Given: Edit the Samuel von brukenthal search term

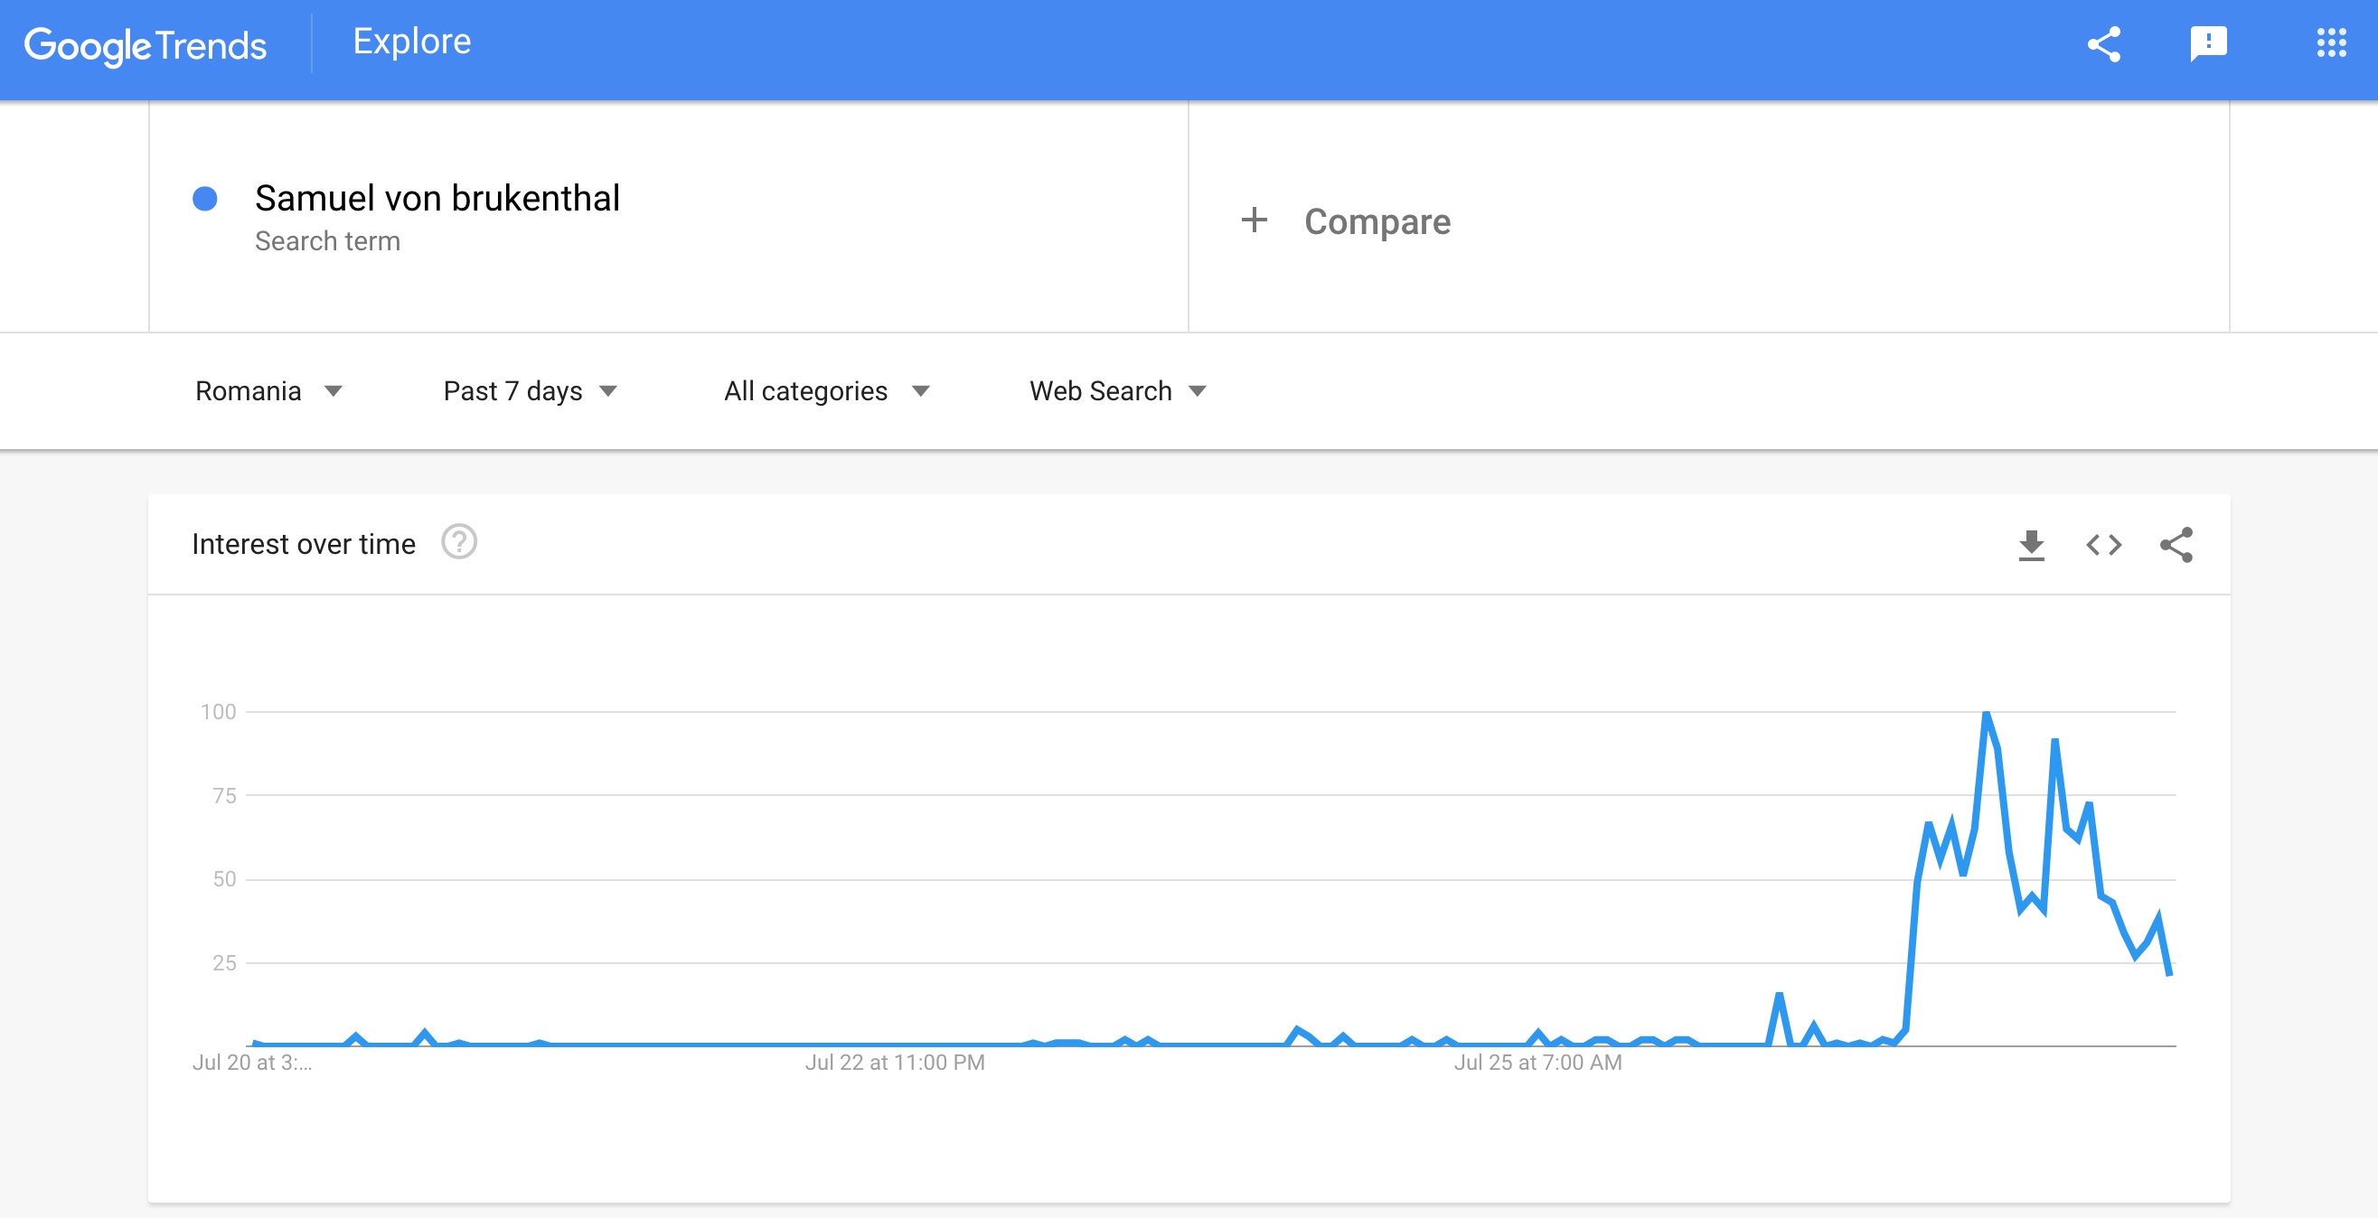Looking at the screenshot, I should point(437,199).
